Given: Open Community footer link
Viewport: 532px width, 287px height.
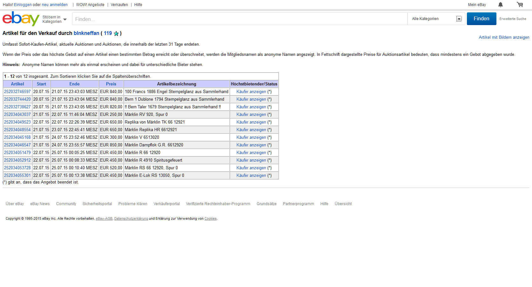Looking at the screenshot, I should click(66, 204).
